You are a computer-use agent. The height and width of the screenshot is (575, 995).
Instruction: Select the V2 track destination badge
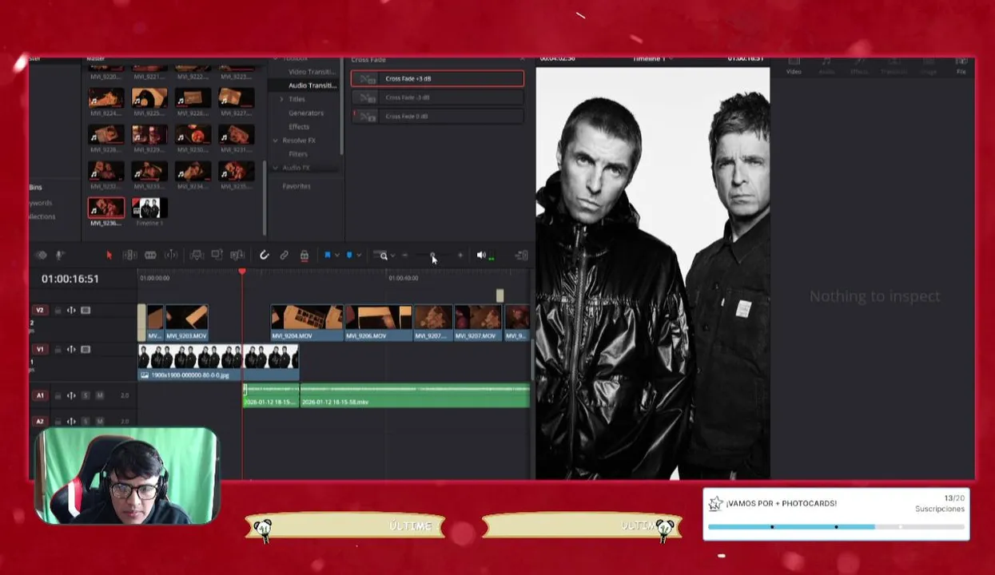[x=40, y=311]
